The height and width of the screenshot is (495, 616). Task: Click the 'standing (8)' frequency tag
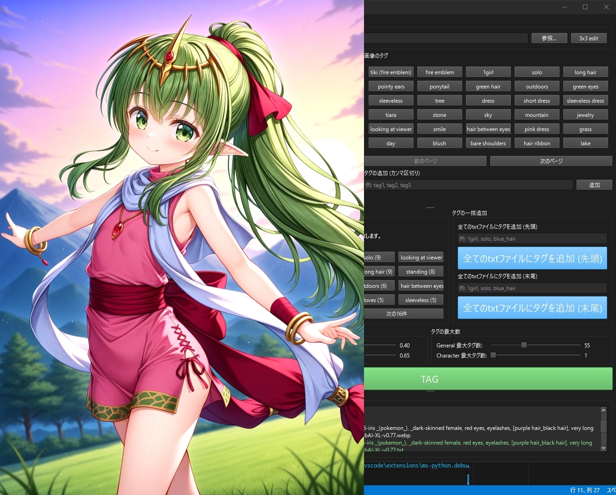(421, 272)
